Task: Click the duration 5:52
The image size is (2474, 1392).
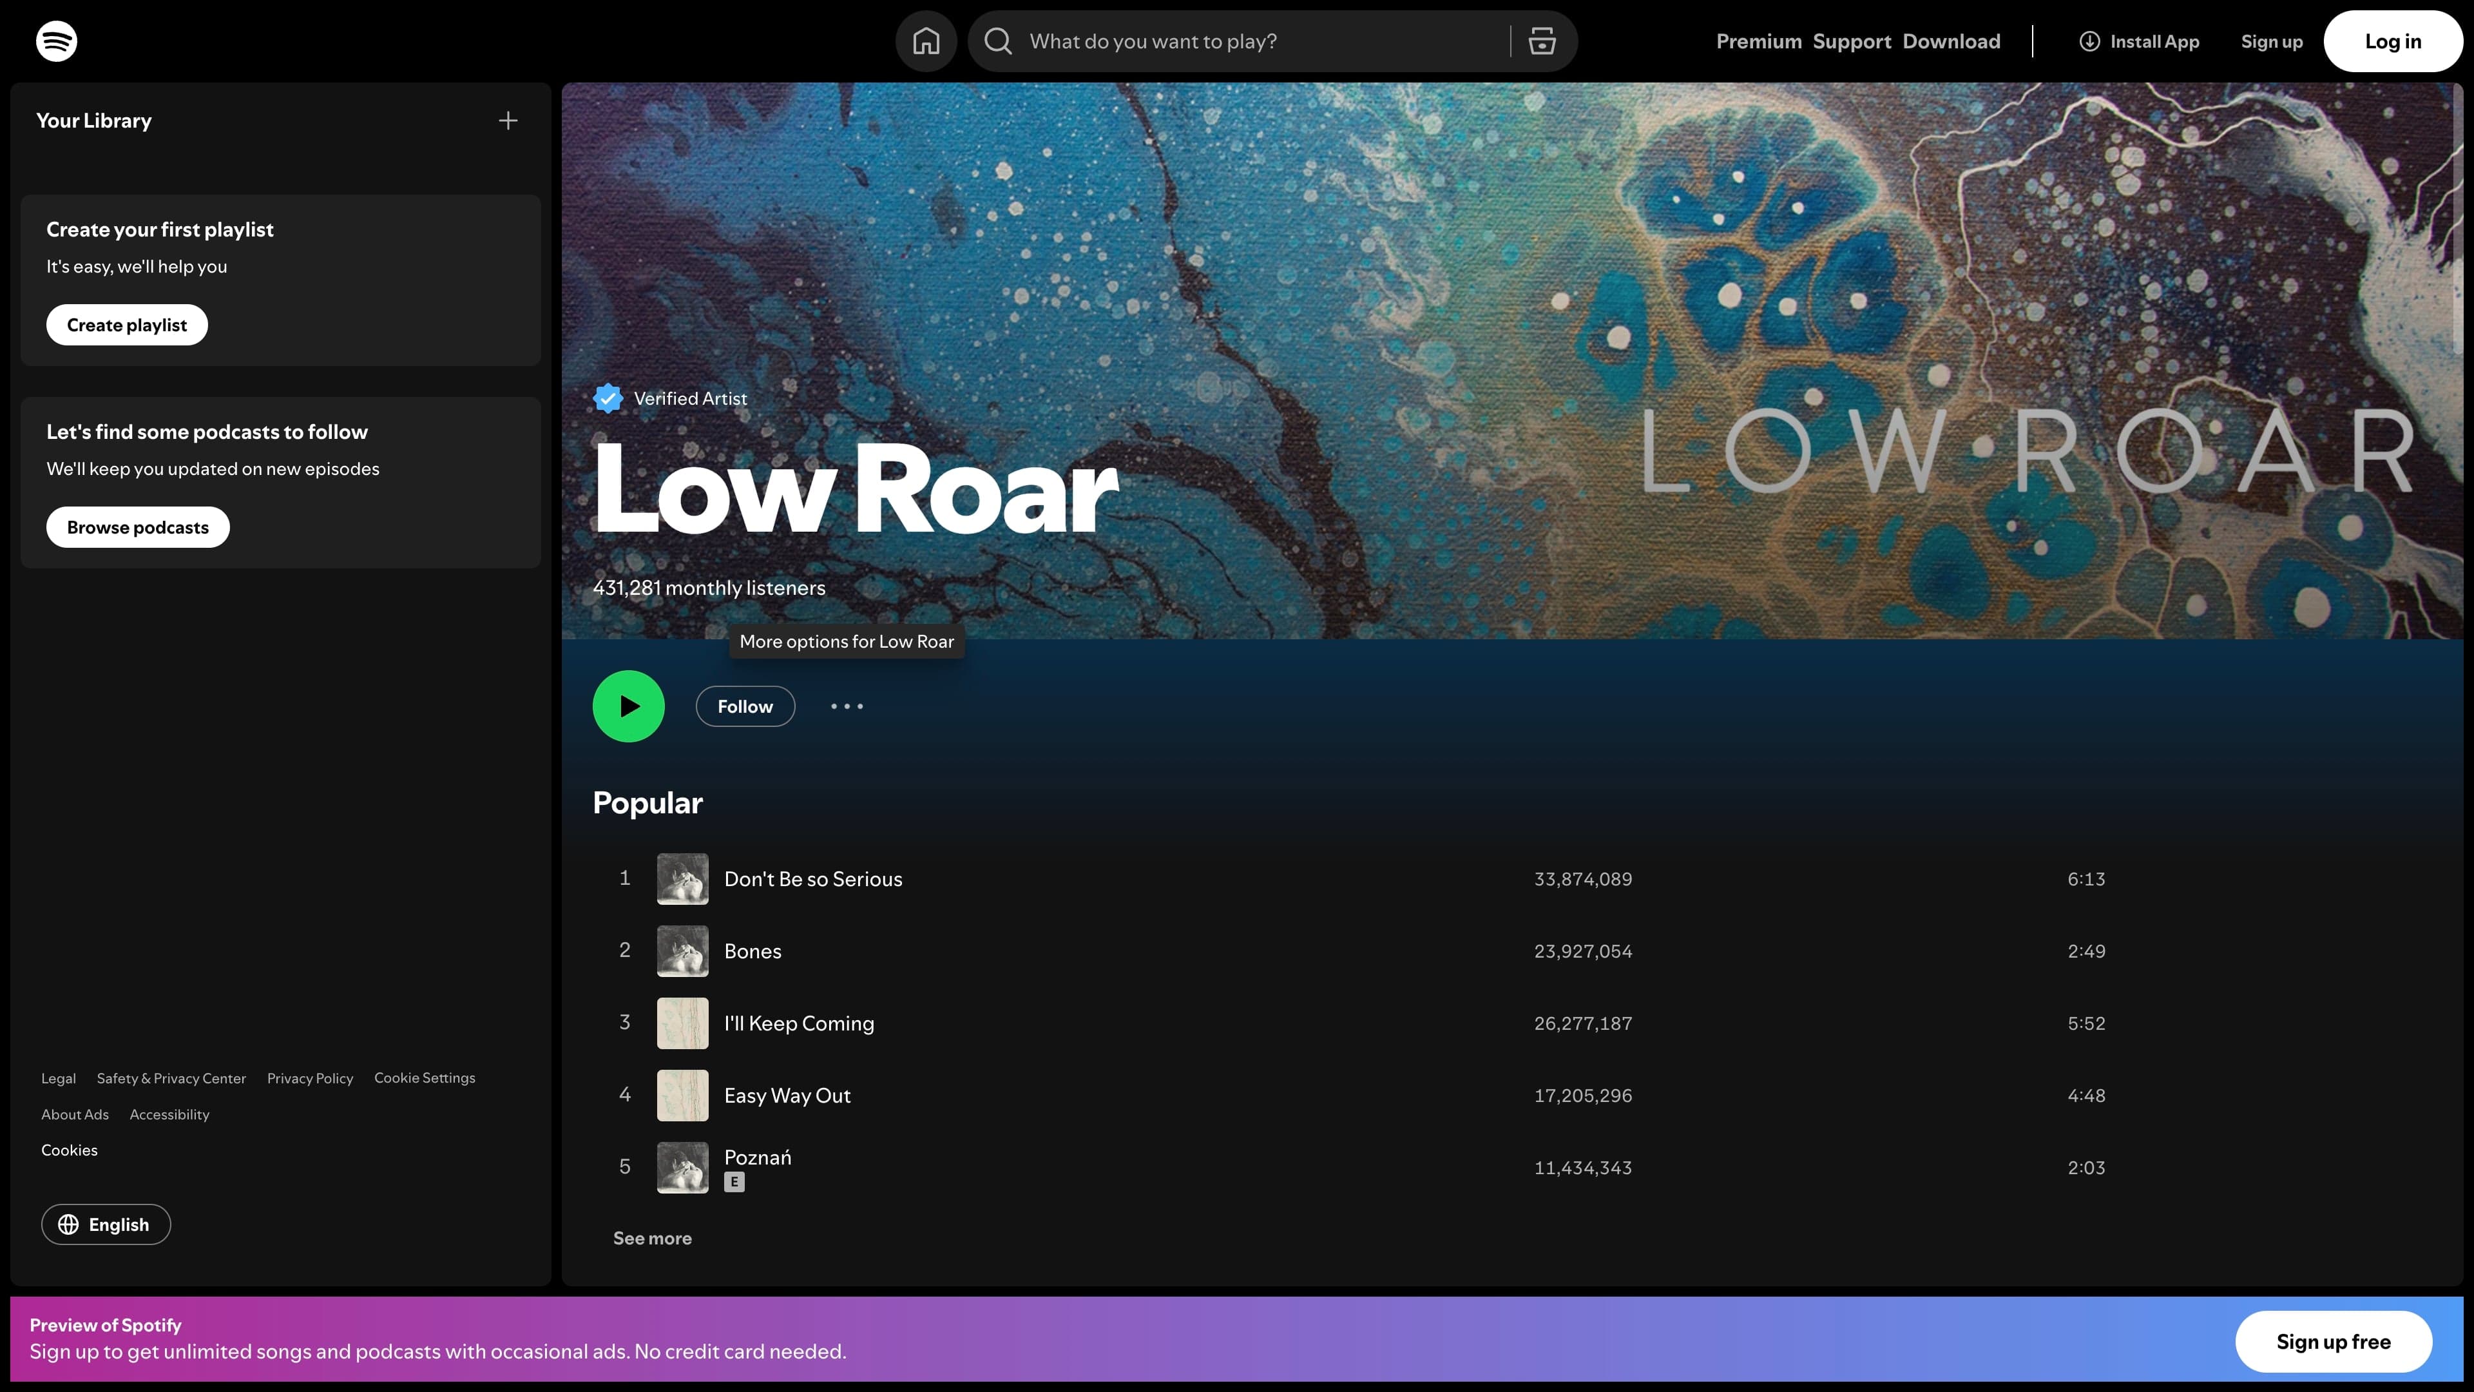Action: [2085, 1022]
